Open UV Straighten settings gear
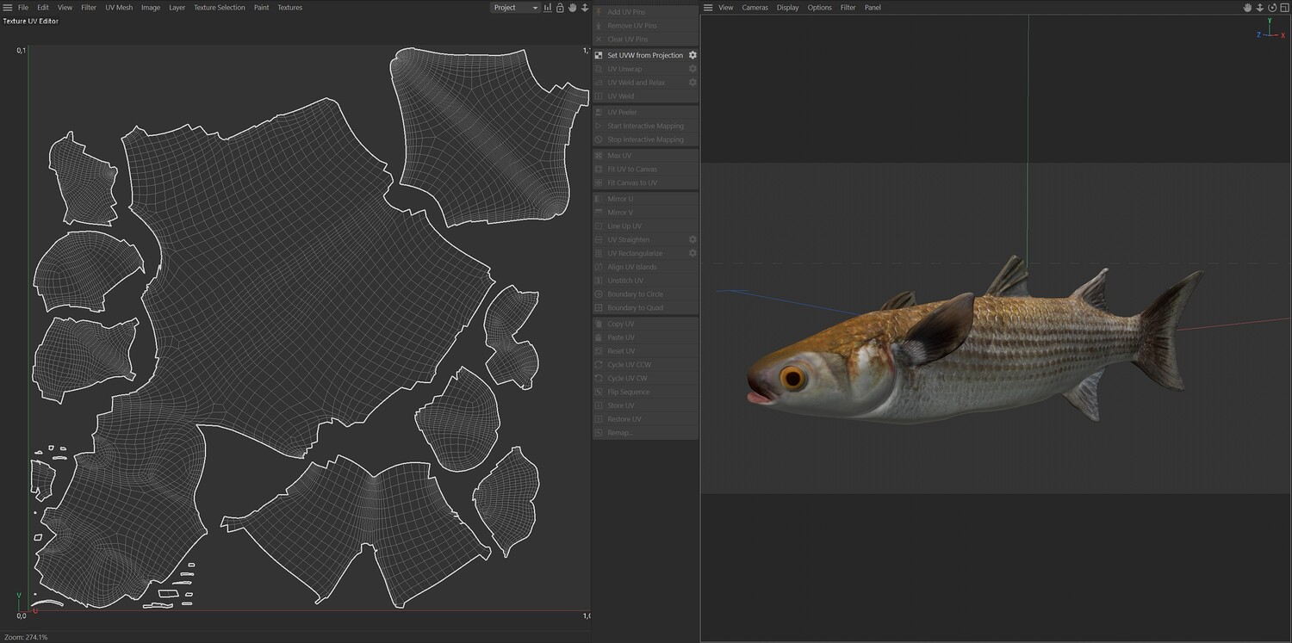 tap(693, 239)
